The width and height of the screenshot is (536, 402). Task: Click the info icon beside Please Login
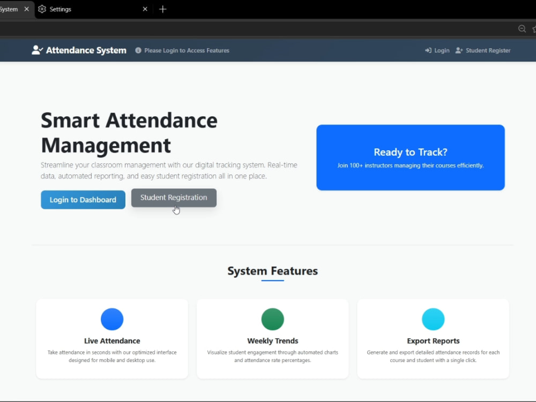[x=138, y=50]
